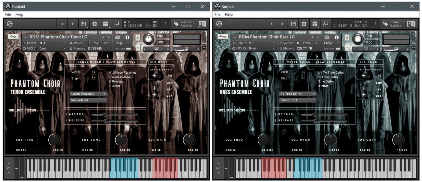The height and width of the screenshot is (182, 422).
Task: Click the NI logo in Tenor window toolbar
Action: 202,24
